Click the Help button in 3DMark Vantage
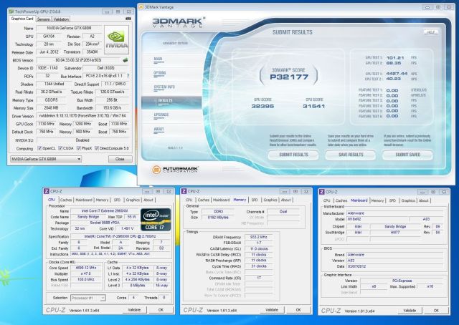The height and width of the screenshot is (325, 459). coord(430,32)
